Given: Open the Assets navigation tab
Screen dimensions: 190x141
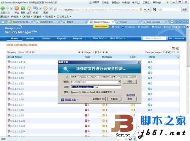Looking at the screenshot, I should pyautogui.click(x=30, y=38).
